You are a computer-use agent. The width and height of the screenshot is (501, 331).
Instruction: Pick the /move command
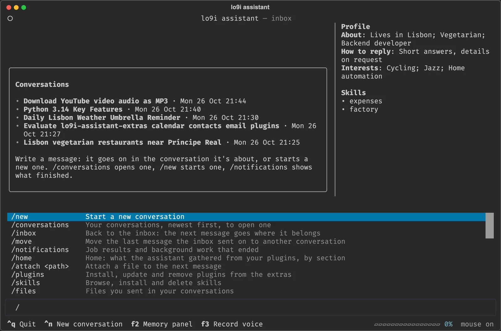pos(246,242)
